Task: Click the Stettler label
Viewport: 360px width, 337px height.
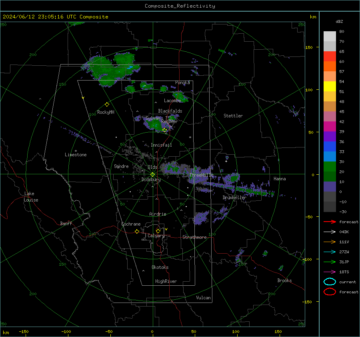Action: 233,116
